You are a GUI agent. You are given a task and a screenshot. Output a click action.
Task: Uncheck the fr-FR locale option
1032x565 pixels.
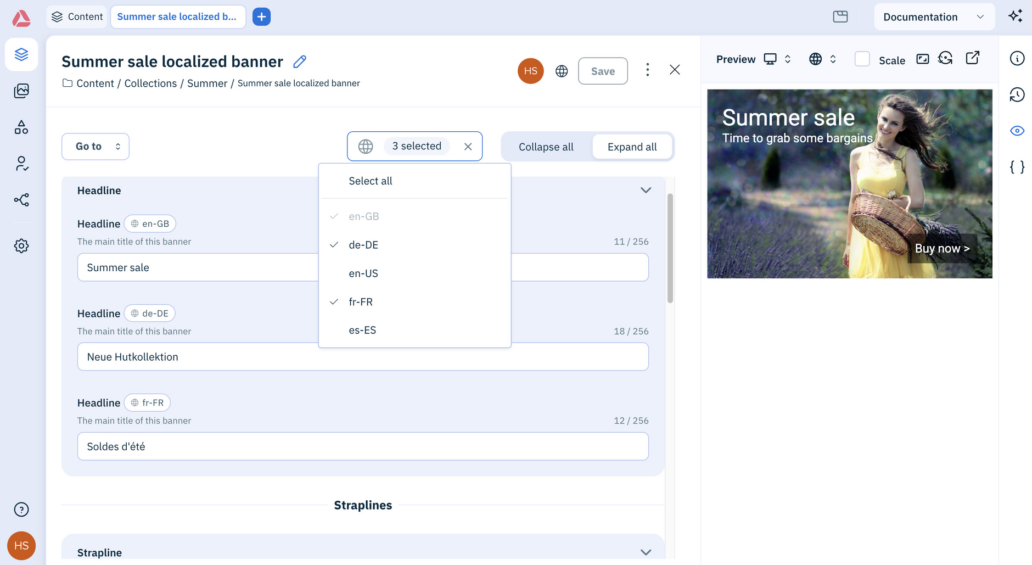(414, 302)
